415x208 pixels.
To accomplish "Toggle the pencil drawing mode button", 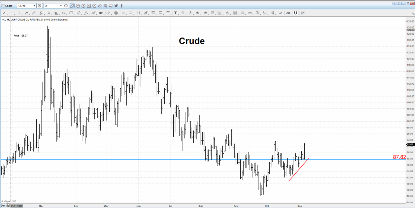I will point(72,6).
